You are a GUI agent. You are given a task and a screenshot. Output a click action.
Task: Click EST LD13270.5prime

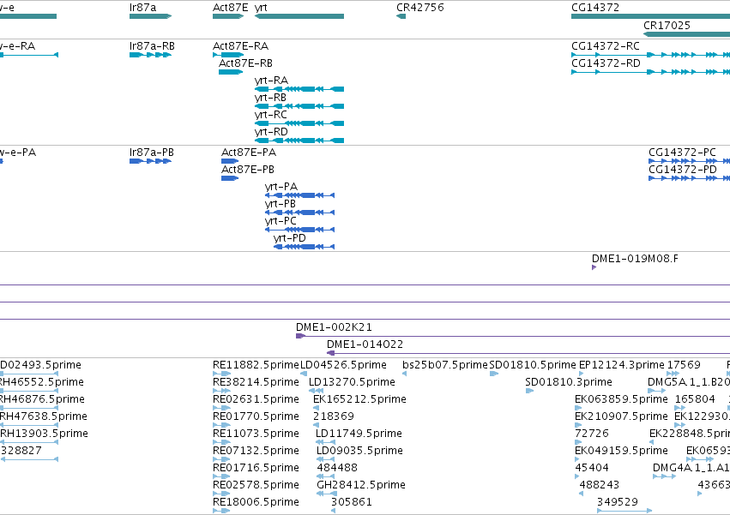point(317,391)
